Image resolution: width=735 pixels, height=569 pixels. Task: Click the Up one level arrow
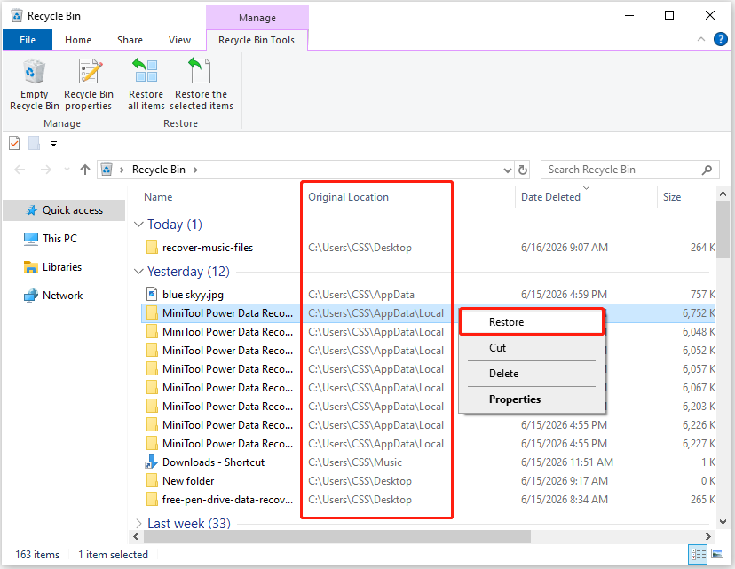[x=85, y=170]
